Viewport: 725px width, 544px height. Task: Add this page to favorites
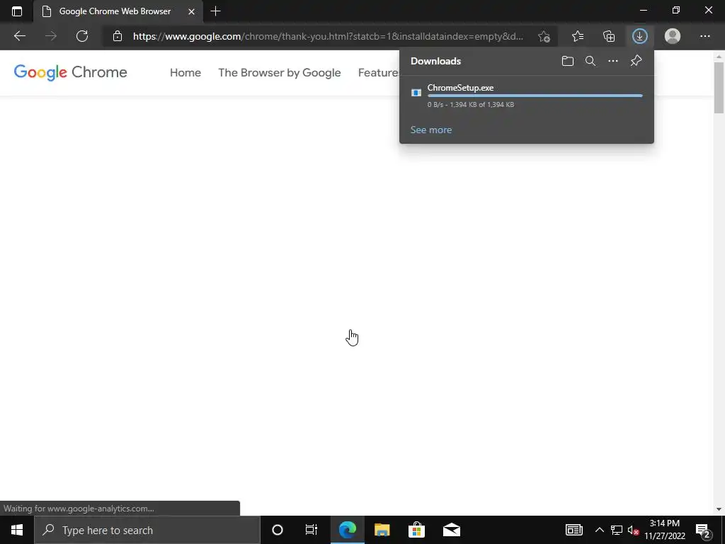(544, 36)
